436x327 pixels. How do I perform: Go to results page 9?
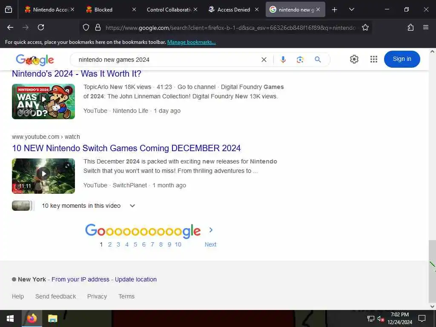169,244
